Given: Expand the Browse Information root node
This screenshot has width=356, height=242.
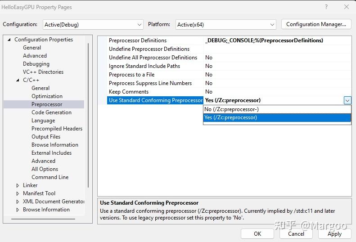Looking at the screenshot, I should tap(18, 210).
